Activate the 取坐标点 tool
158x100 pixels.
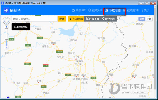coord(109,19)
